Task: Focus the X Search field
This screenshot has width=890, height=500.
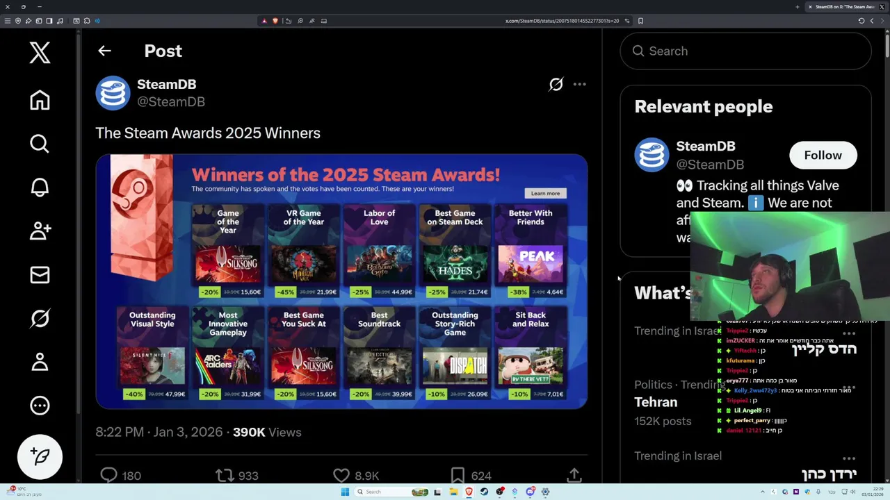Action: pyautogui.click(x=745, y=51)
